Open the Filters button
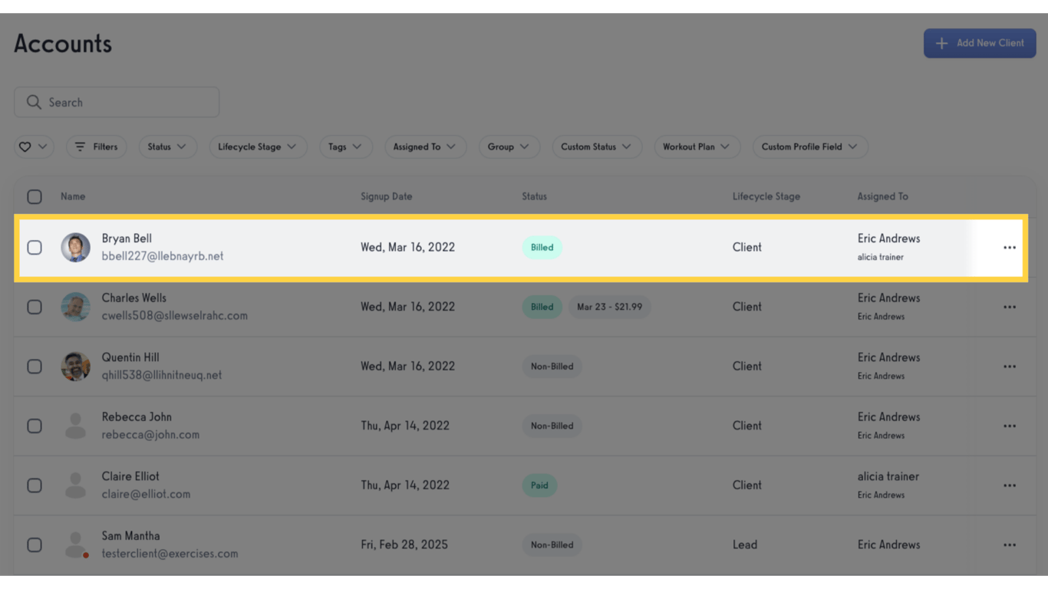This screenshot has height=589, width=1048. (x=97, y=146)
